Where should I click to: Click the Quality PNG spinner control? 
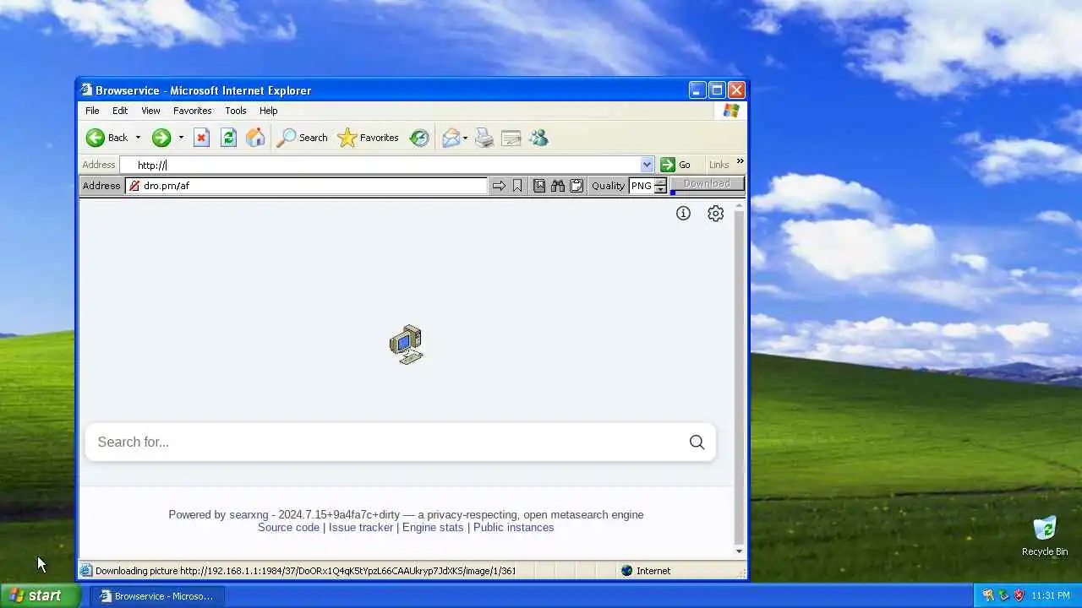[660, 186]
